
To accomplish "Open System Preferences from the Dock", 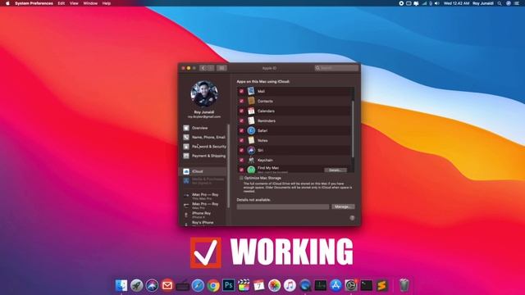I will [351, 285].
